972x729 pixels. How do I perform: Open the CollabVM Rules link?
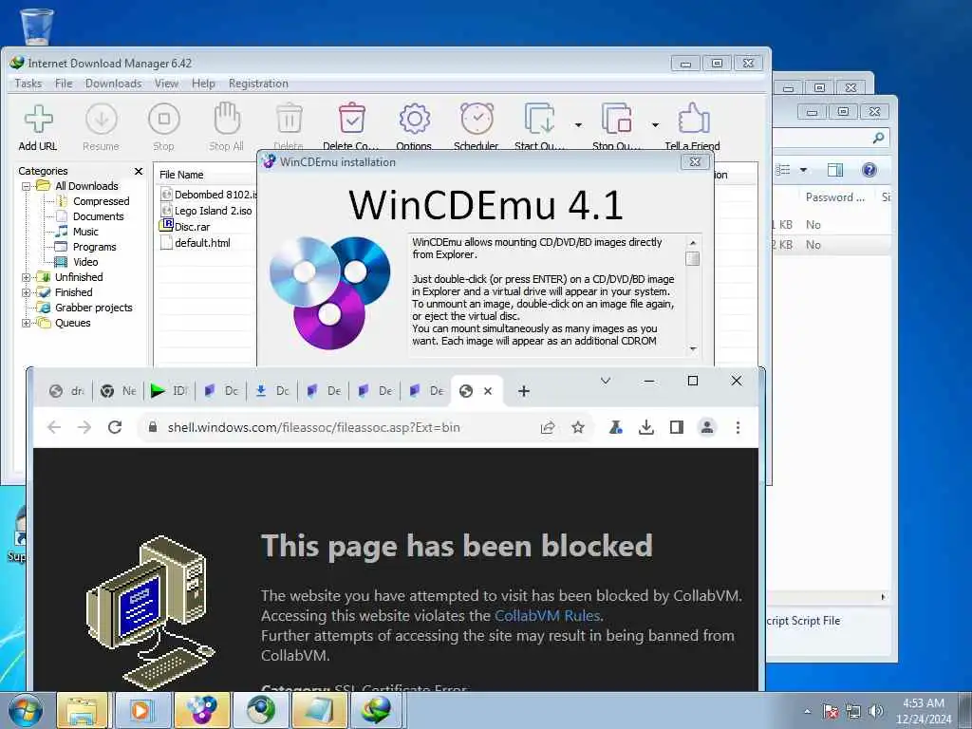point(548,615)
